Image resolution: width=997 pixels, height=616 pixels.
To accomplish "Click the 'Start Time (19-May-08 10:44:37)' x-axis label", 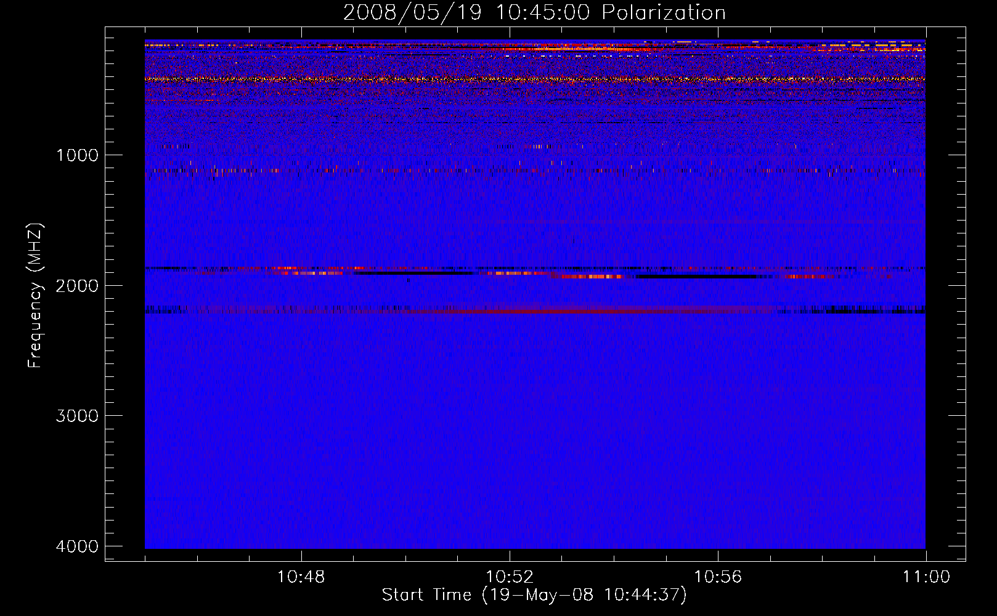I will click(534, 595).
